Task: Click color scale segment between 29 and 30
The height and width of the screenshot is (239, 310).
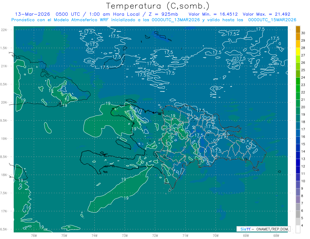Action: point(298,37)
